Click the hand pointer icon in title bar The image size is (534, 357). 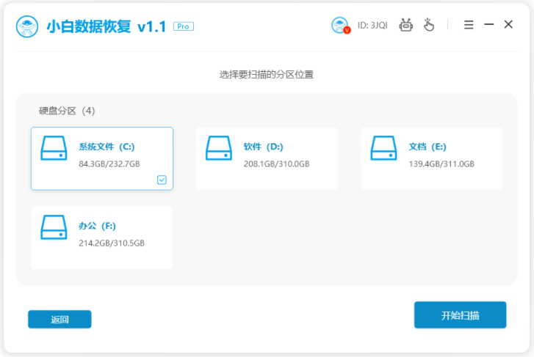click(x=429, y=25)
